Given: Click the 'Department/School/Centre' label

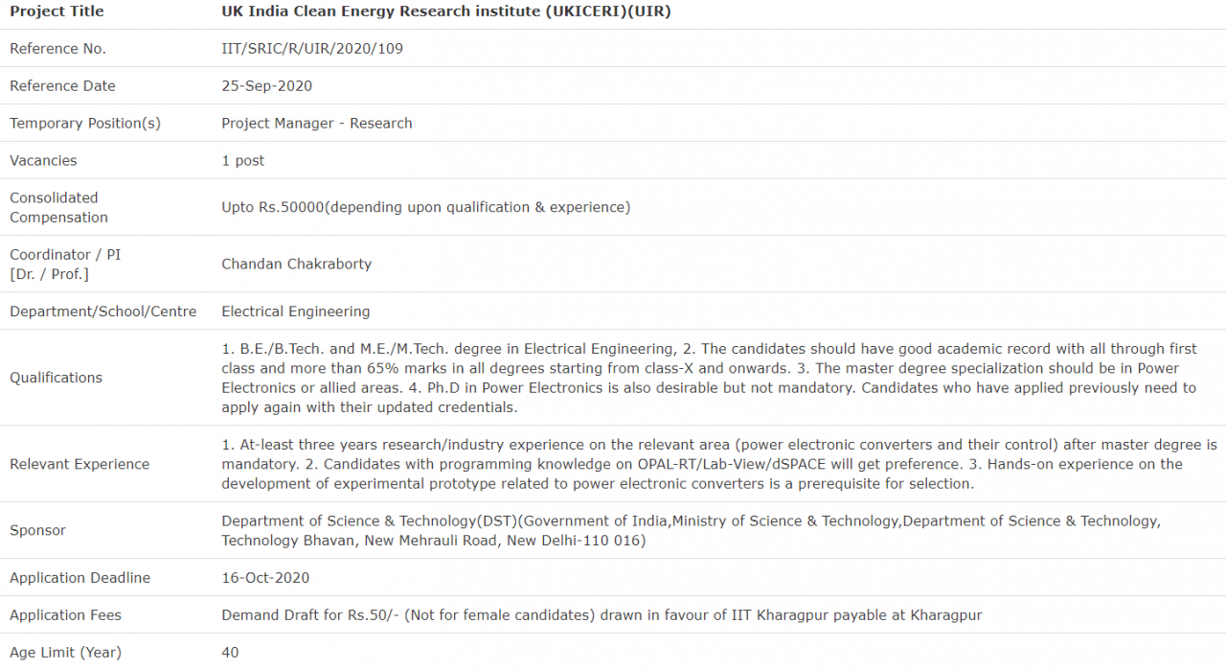Looking at the screenshot, I should tap(102, 312).
